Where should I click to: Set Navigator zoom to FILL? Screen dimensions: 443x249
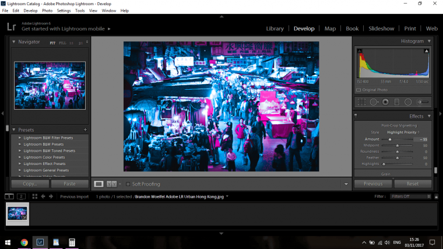pos(62,43)
